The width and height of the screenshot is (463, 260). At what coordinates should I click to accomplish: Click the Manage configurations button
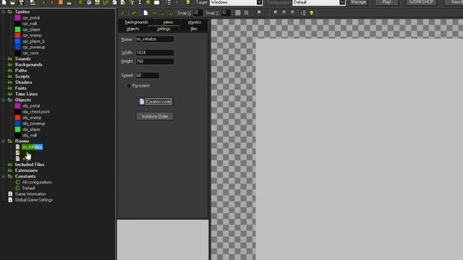tap(359, 2)
